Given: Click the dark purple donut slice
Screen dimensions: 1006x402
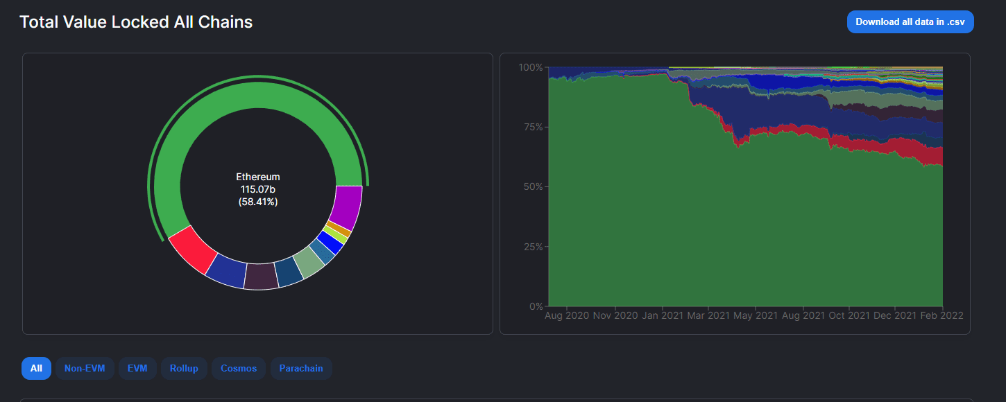Looking at the screenshot, I should [x=260, y=275].
